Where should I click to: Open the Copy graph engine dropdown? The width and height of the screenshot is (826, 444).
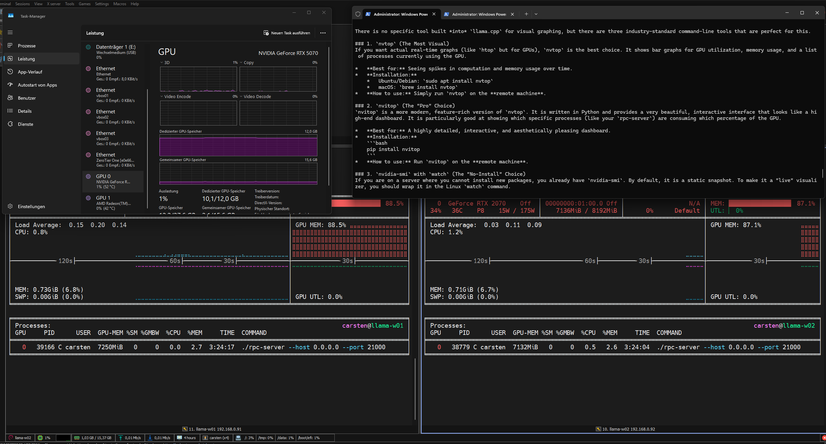pos(246,62)
